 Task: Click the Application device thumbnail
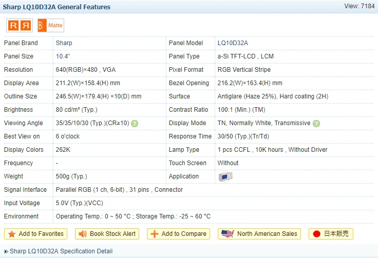point(225,176)
